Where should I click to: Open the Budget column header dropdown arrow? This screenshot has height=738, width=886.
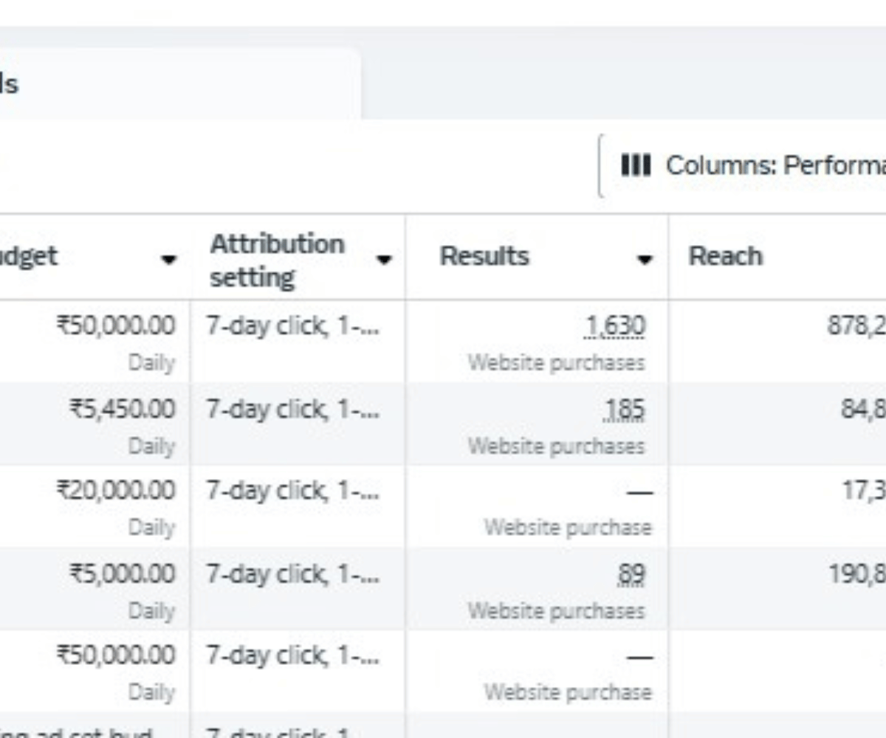(x=169, y=259)
